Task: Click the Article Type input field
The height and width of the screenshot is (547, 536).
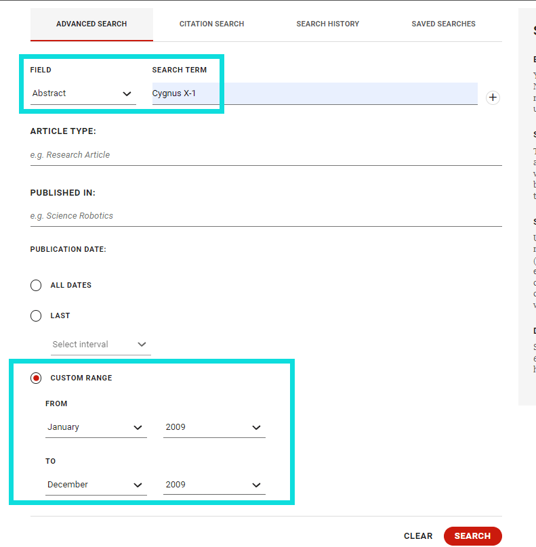Action: [266, 155]
